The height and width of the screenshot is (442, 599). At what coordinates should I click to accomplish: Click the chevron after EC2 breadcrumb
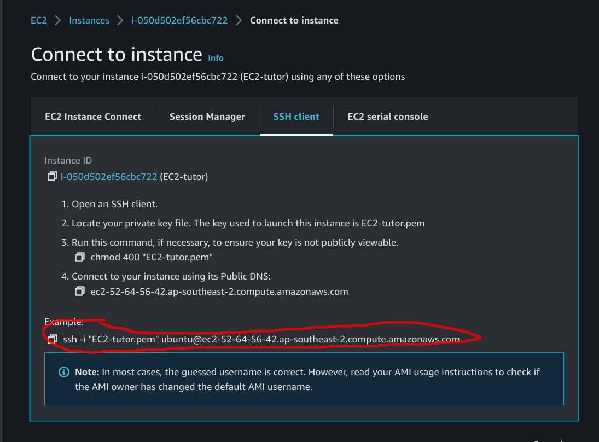tap(58, 21)
